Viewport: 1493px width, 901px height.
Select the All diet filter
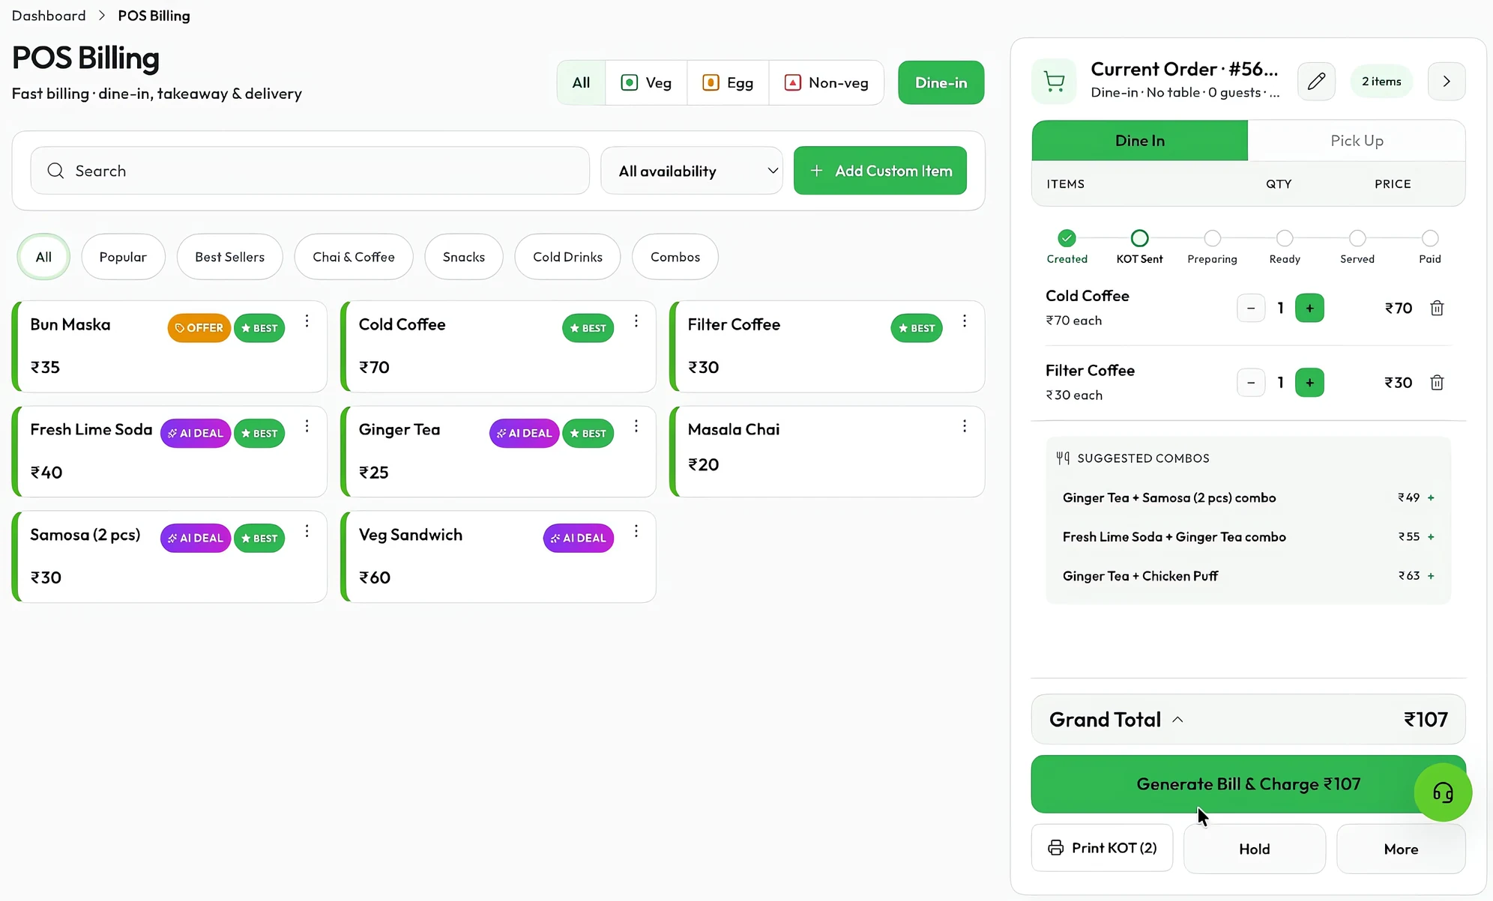(x=581, y=82)
